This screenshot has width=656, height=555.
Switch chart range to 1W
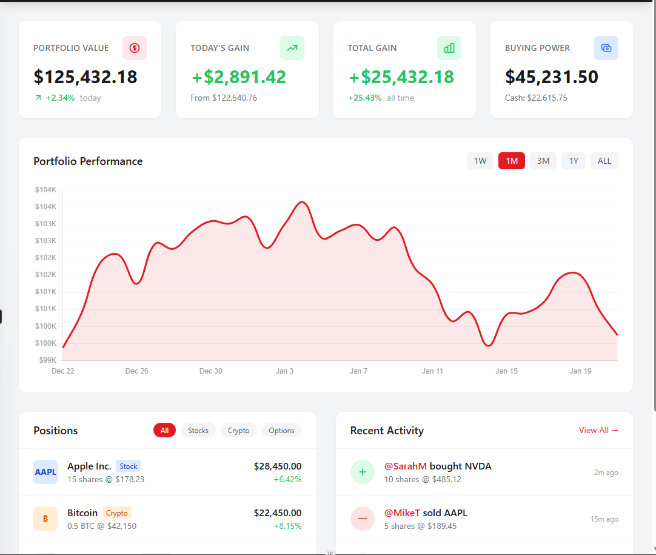coord(480,161)
